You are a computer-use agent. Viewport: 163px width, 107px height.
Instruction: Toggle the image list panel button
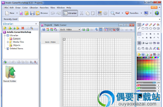[106, 30]
